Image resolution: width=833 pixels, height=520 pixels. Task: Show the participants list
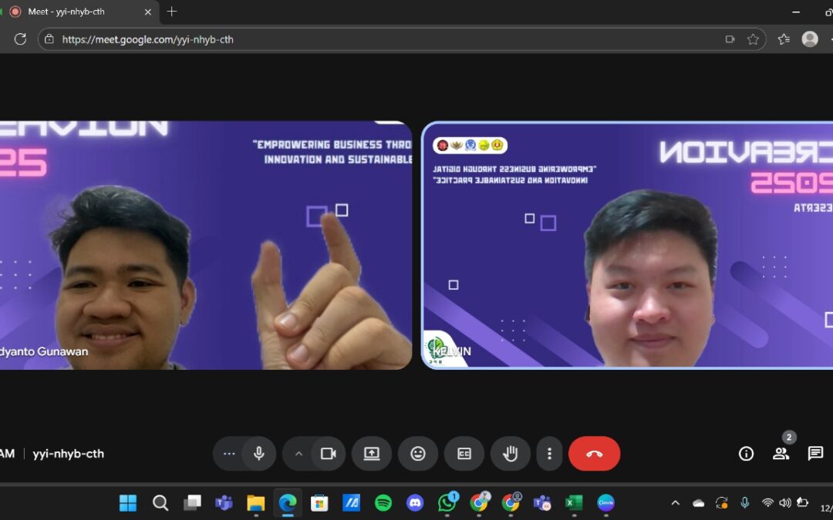(781, 454)
